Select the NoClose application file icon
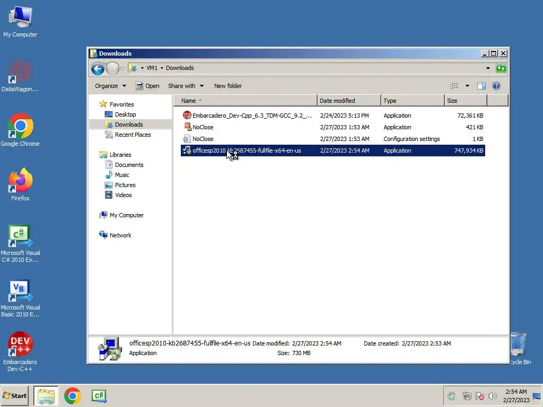The width and height of the screenshot is (543, 407). [187, 127]
